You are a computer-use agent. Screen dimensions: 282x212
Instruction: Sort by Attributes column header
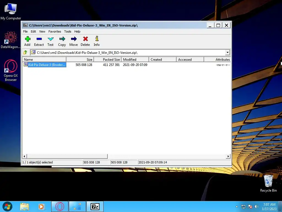click(217, 60)
